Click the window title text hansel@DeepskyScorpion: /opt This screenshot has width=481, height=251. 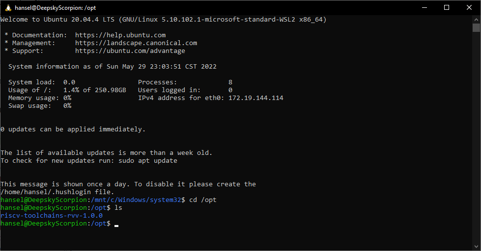[55, 8]
